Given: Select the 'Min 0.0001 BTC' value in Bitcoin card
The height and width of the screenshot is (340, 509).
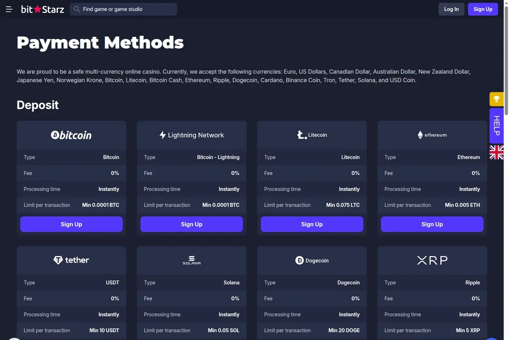Looking at the screenshot, I should point(101,205).
